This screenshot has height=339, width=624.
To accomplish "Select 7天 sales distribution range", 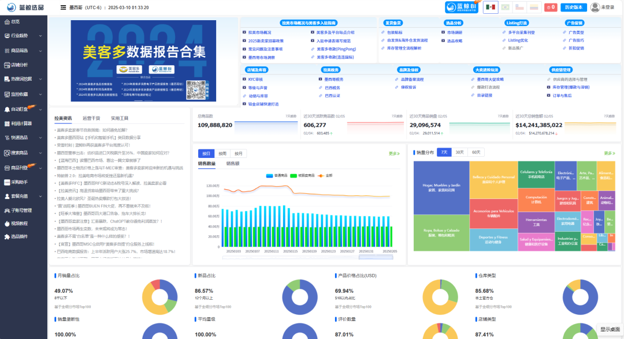I will pos(444,152).
